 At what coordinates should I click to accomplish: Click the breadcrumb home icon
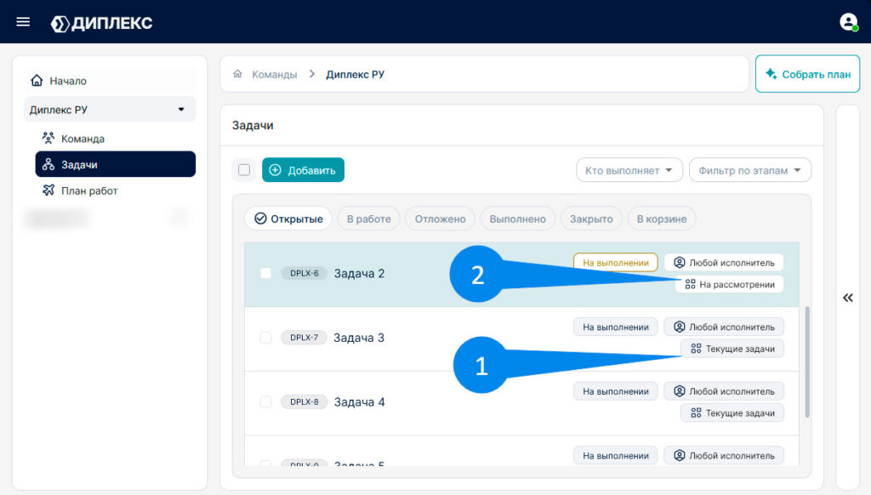click(238, 74)
